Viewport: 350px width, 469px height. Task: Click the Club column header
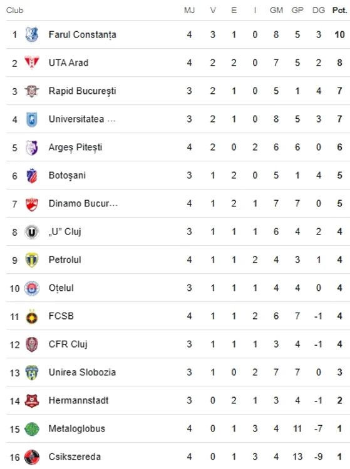tap(14, 10)
